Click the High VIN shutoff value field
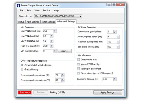Screen dimensions: 142x101 pos(47,46)
